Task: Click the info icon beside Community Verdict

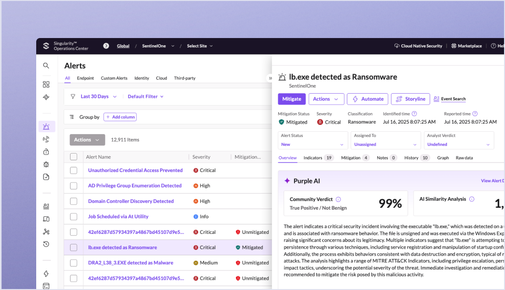Action: (x=338, y=200)
